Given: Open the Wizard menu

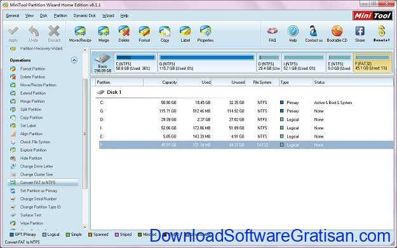Looking at the screenshot, I should pyautogui.click(x=108, y=16).
